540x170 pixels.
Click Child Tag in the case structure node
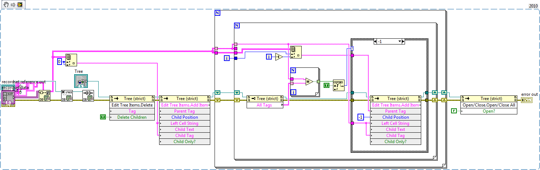pos(396,135)
